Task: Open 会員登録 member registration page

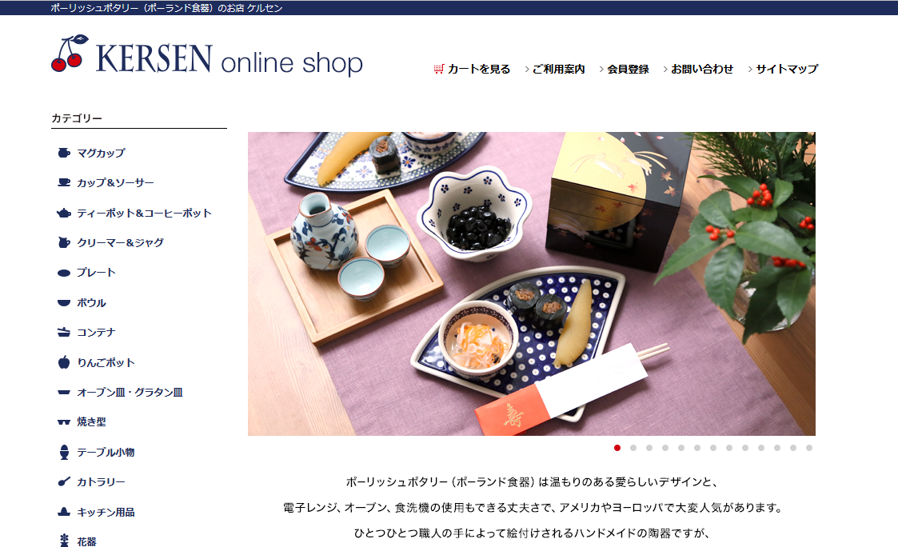Action: pos(628,70)
